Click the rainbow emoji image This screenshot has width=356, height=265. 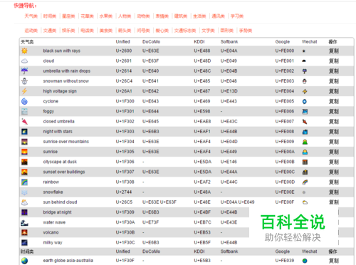tap(24, 182)
